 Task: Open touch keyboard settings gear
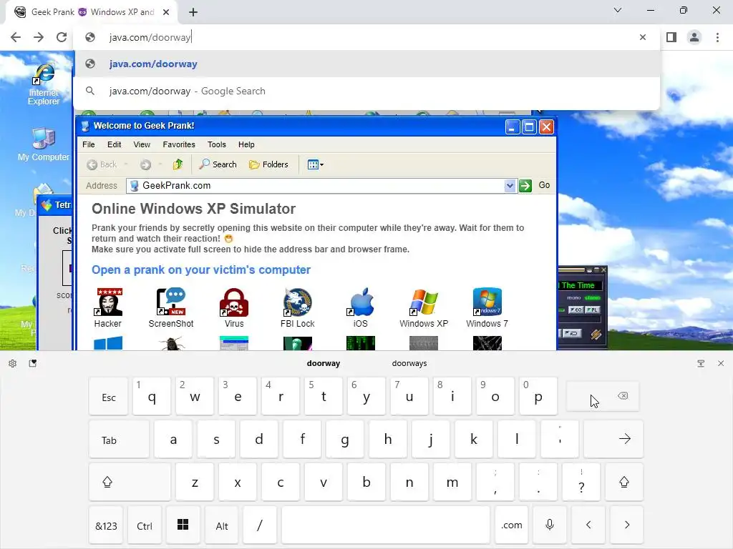[x=13, y=363]
